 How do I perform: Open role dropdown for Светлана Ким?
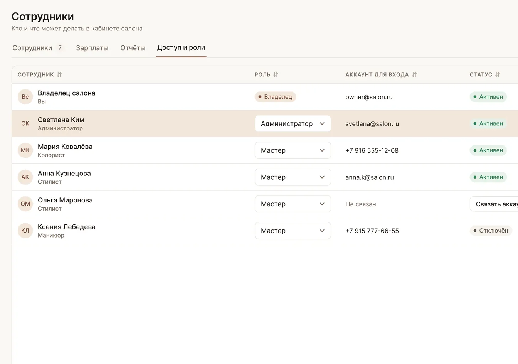pos(293,124)
